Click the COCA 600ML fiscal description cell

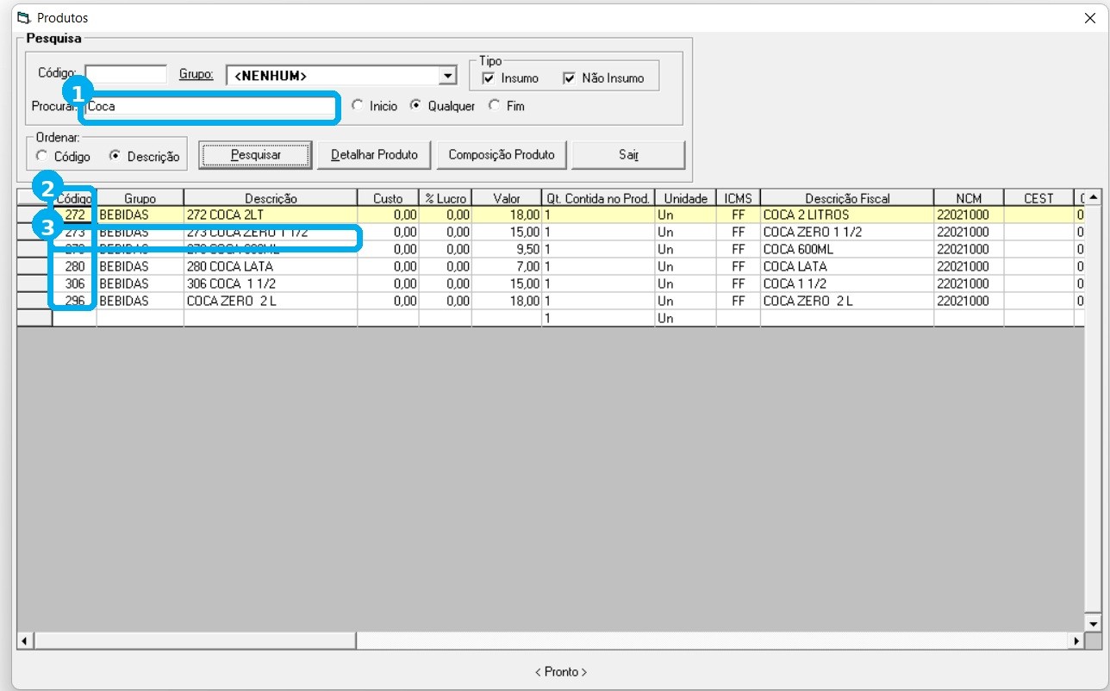pyautogui.click(x=847, y=249)
